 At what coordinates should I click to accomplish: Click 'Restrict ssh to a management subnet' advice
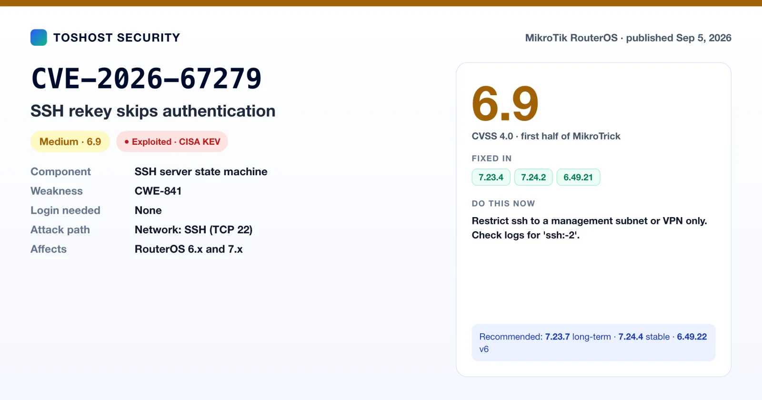click(589, 221)
